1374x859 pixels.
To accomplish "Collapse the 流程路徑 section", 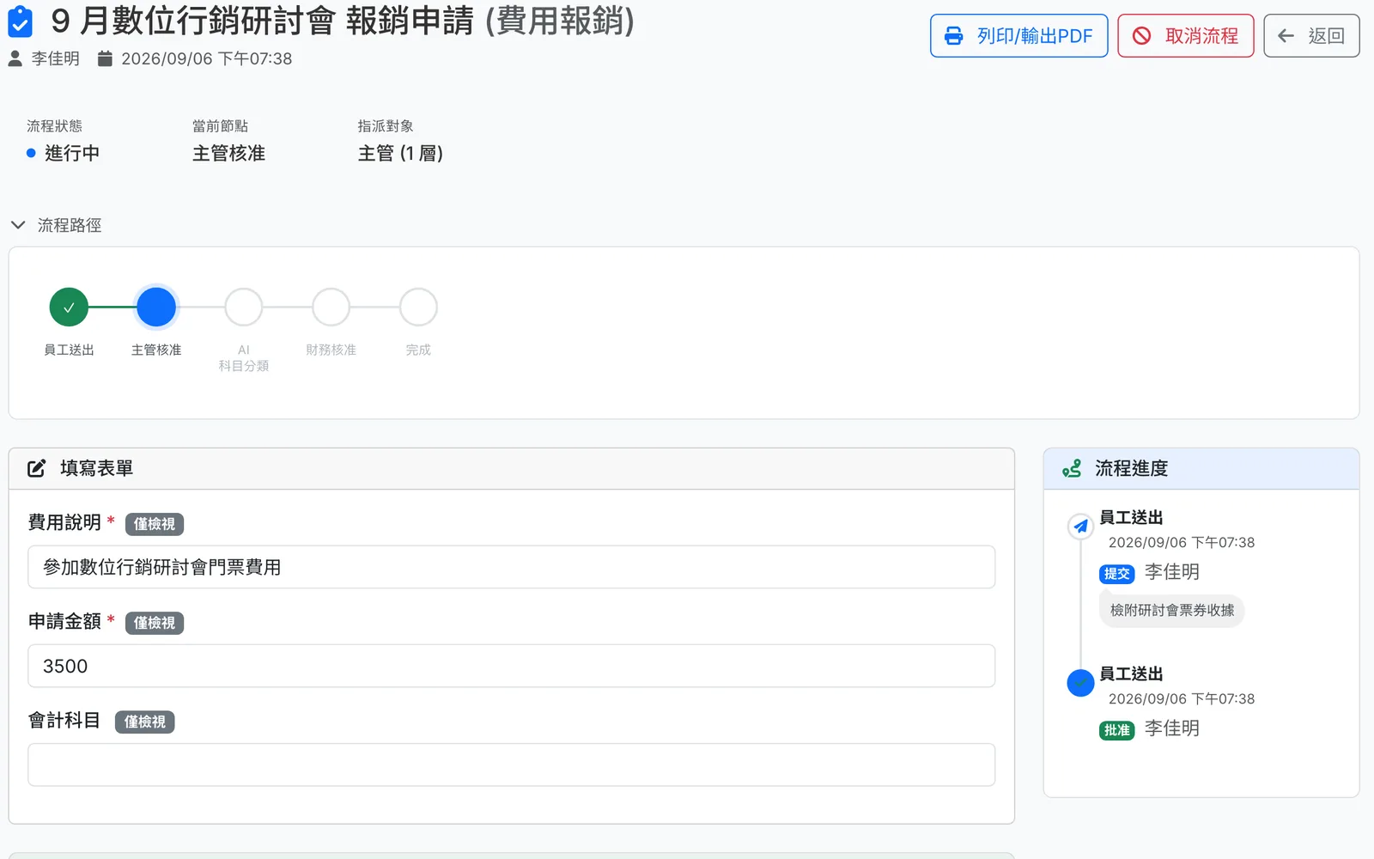I will click(x=56, y=225).
